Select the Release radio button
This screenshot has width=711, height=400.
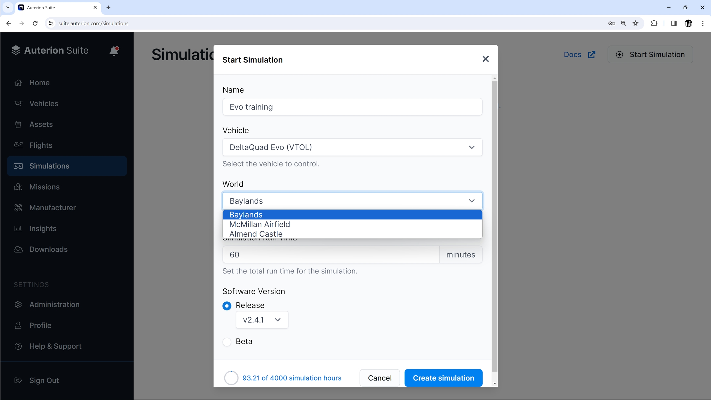(227, 306)
